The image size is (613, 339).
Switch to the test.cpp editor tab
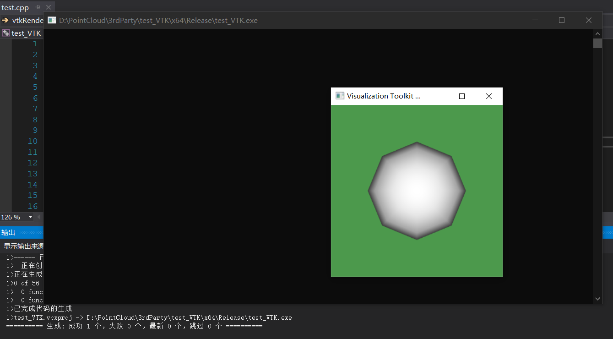pos(15,7)
